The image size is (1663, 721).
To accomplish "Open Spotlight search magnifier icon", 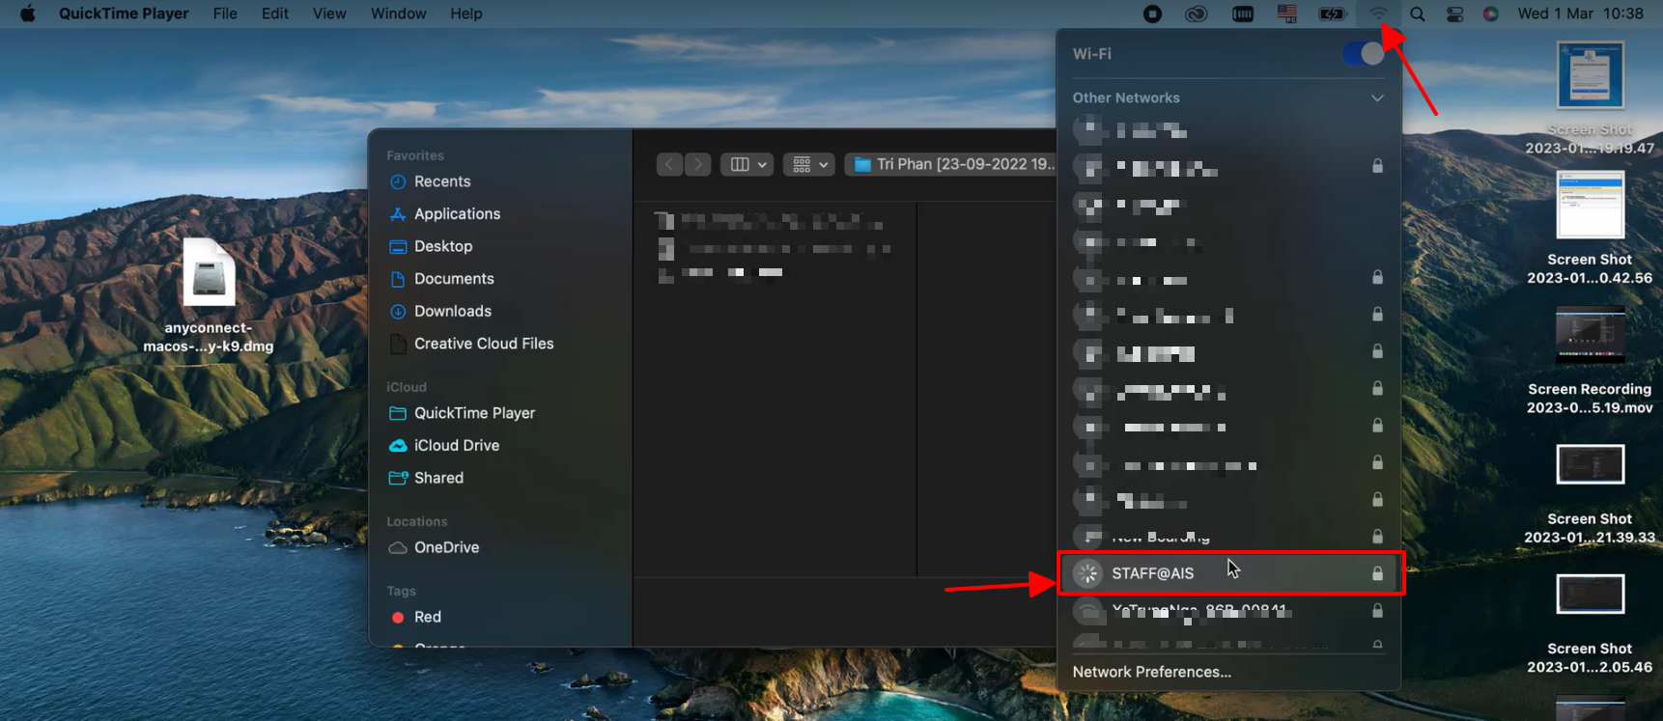I will pos(1417,14).
